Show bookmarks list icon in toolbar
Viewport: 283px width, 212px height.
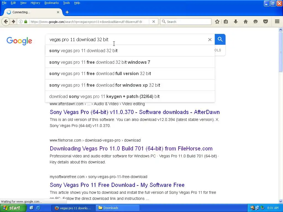(x=226, y=22)
